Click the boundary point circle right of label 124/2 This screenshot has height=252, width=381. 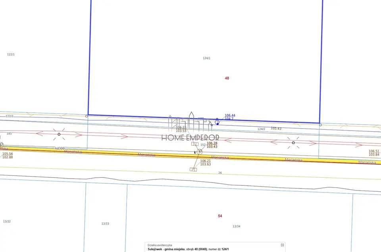[x=320, y=125]
